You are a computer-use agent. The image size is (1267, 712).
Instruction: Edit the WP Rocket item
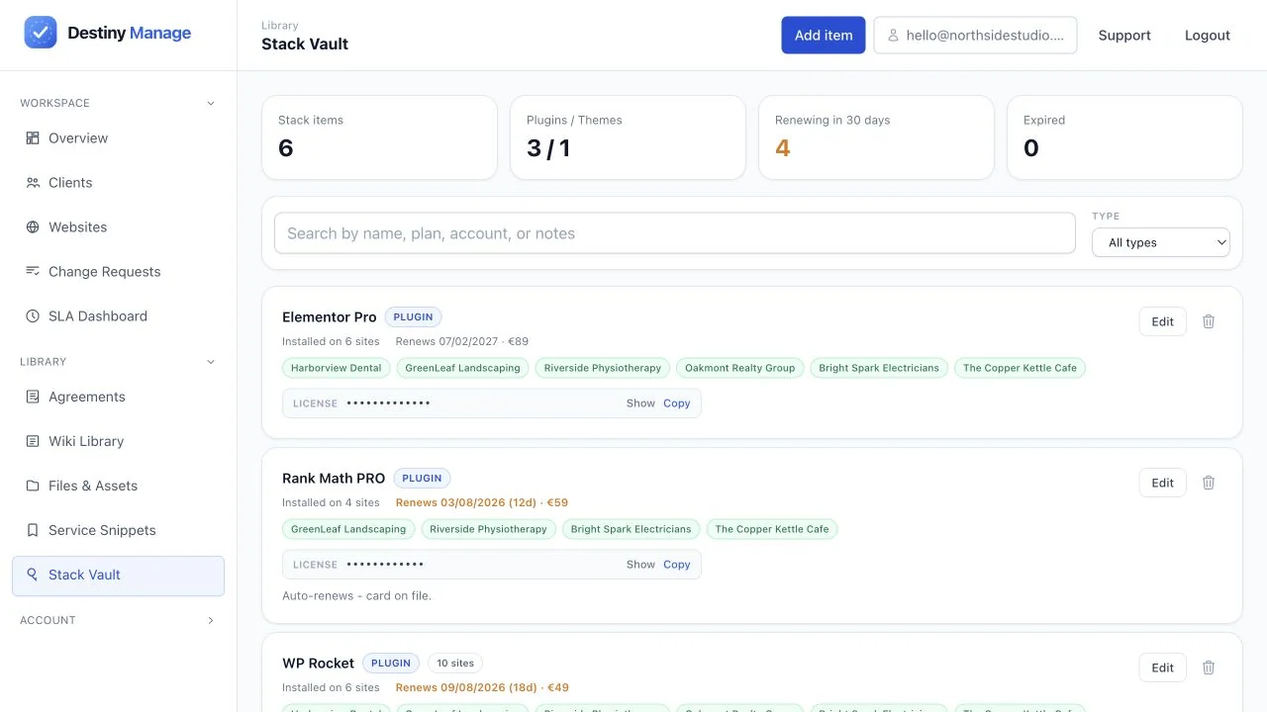tap(1162, 667)
